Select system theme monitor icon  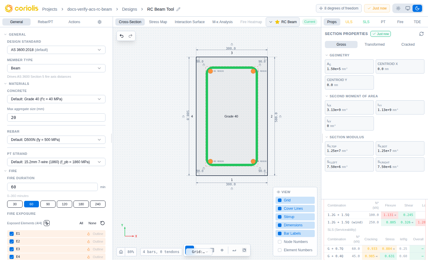point(408,8)
